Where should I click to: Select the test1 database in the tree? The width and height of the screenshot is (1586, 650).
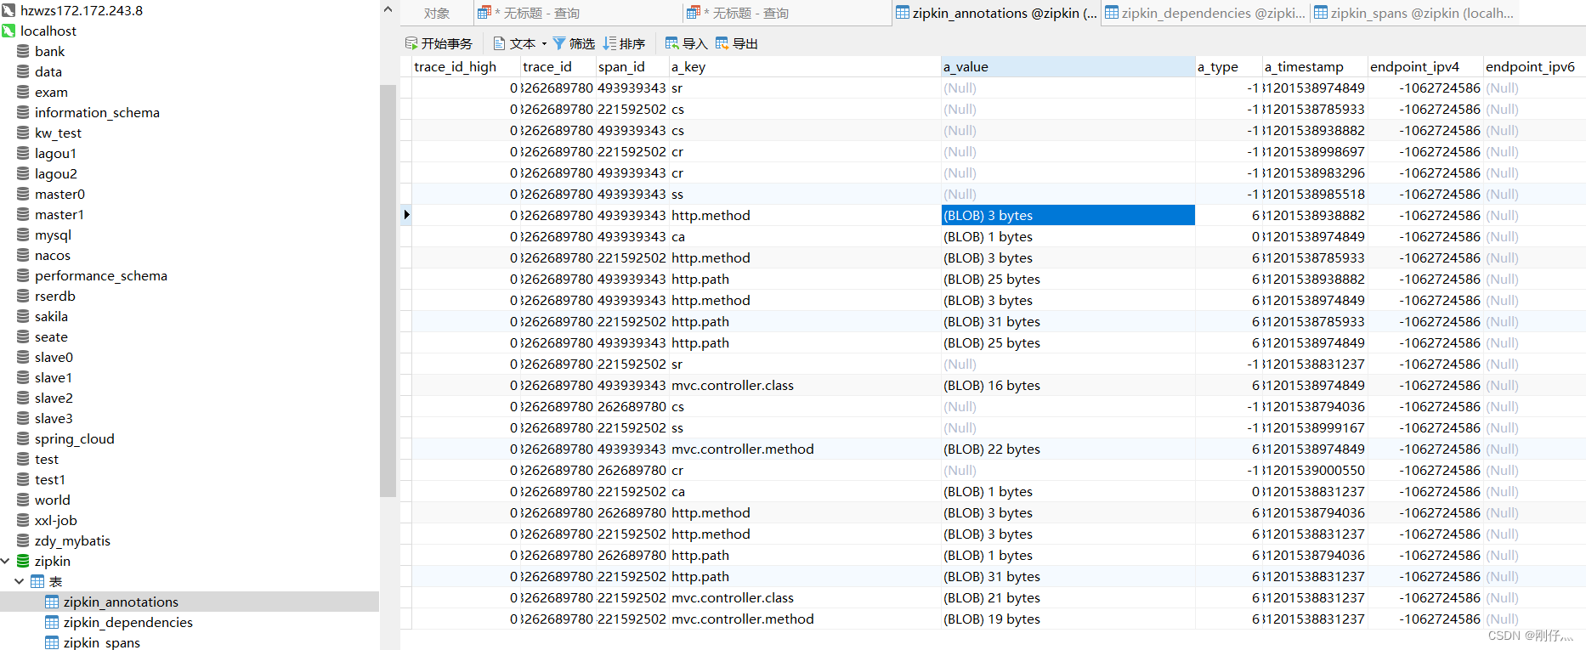tap(50, 479)
